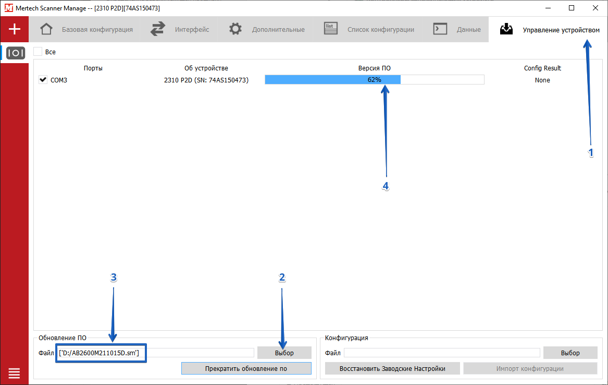The width and height of the screenshot is (608, 385).
Task: Click the firmware file path field
Action: 156,353
